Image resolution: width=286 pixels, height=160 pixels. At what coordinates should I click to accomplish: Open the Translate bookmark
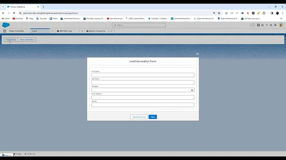[x=42, y=19]
